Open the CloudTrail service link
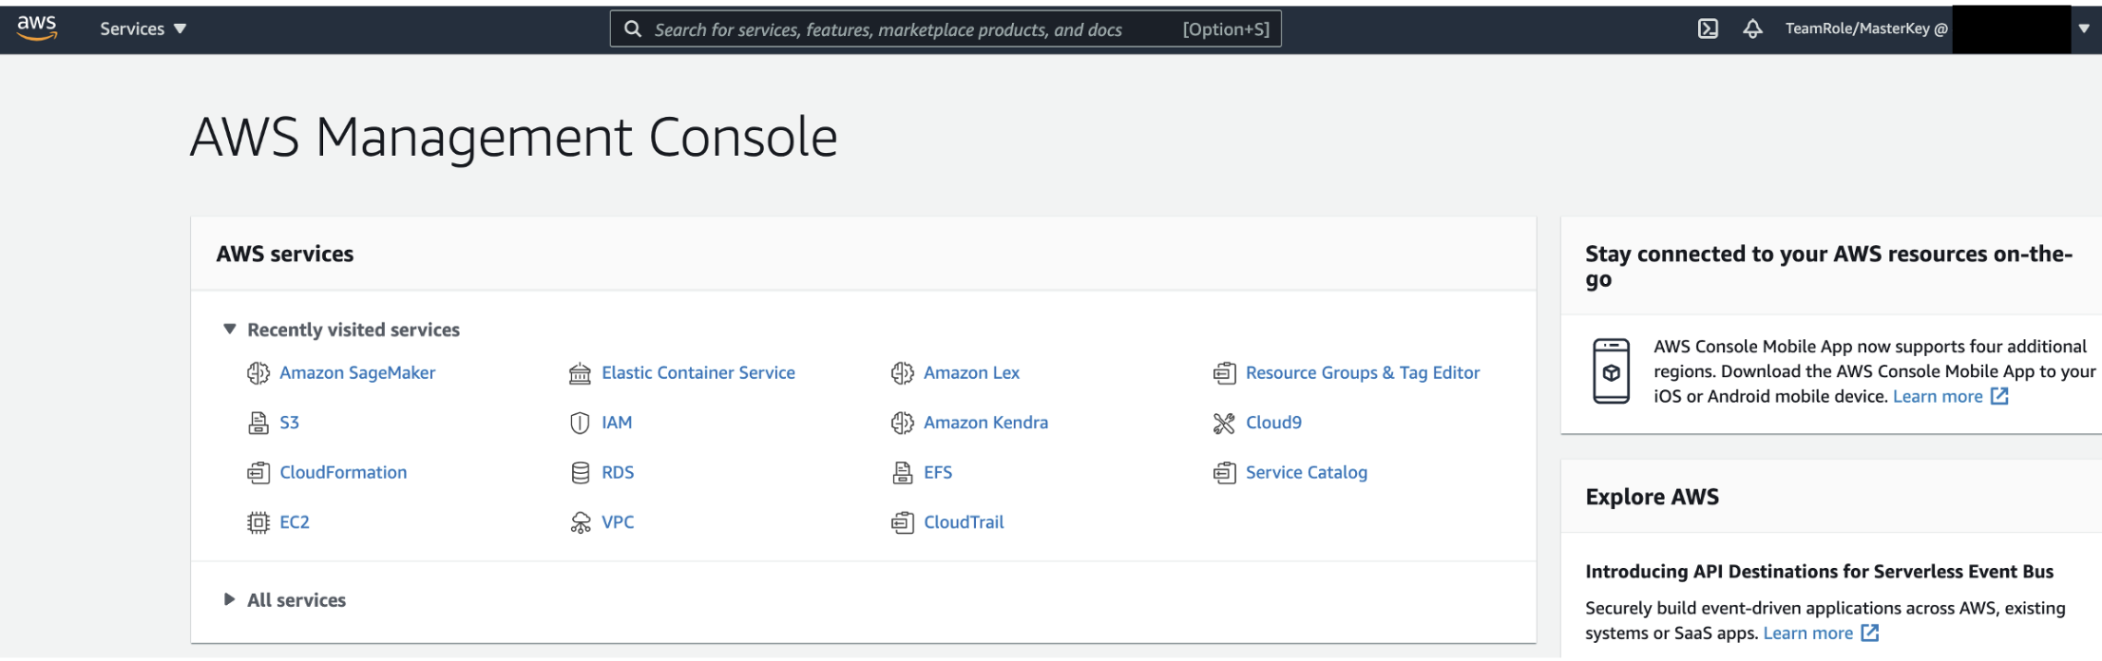This screenshot has width=2102, height=661. 964,522
